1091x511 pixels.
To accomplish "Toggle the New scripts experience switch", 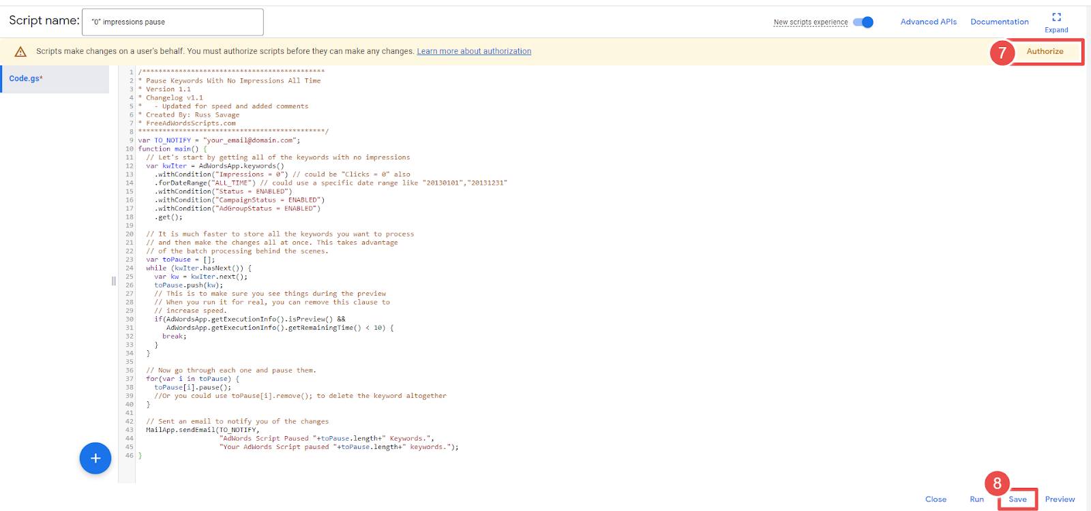I will (x=863, y=22).
